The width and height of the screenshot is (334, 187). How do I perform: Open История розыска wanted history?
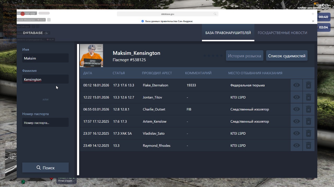click(x=244, y=56)
